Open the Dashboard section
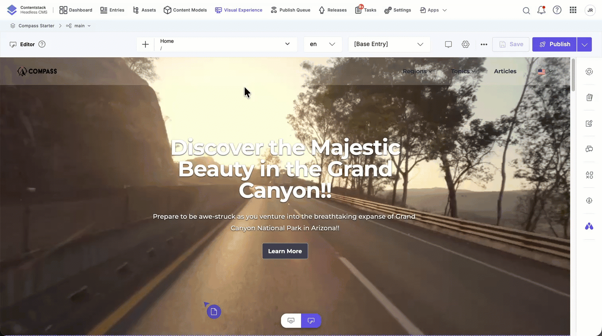Screen dimensions: 602x336 coord(76,10)
